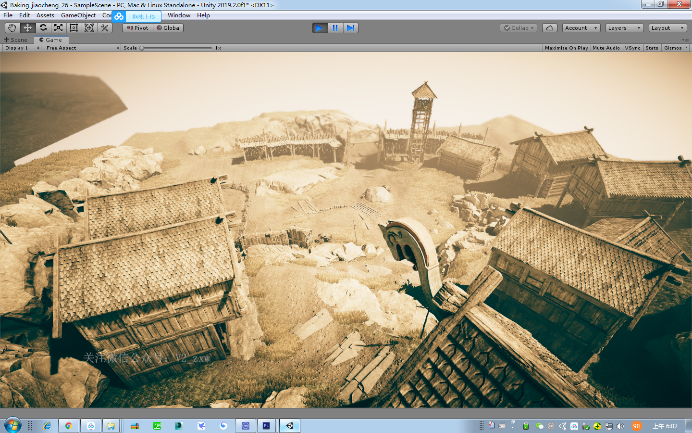Viewport: 692px width, 433px height.
Task: Open the 3ds Max taskbar icon
Action: 179,426
